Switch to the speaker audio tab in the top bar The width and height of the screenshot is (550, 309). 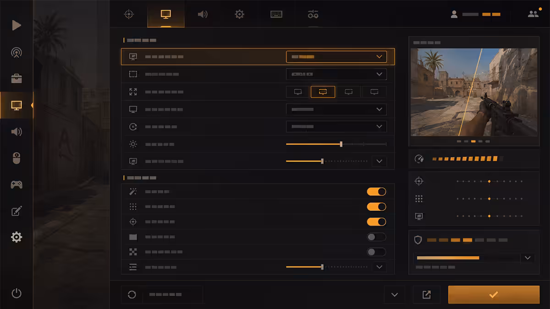click(x=203, y=14)
